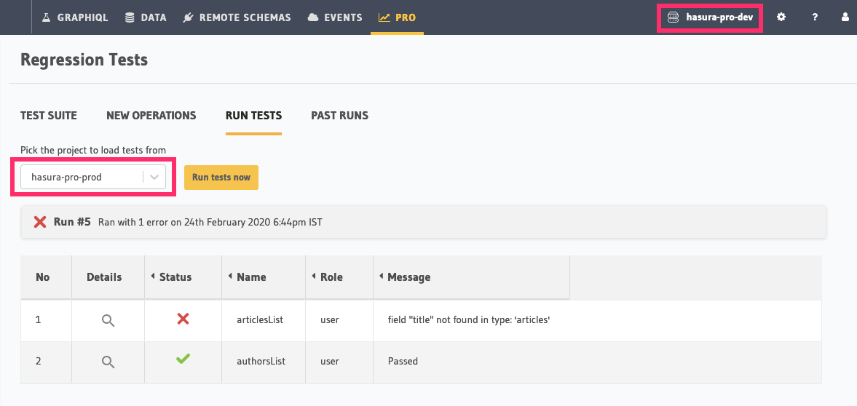The height and width of the screenshot is (406, 857).
Task: Click the red X icon beside Run #5
Action: (x=40, y=222)
